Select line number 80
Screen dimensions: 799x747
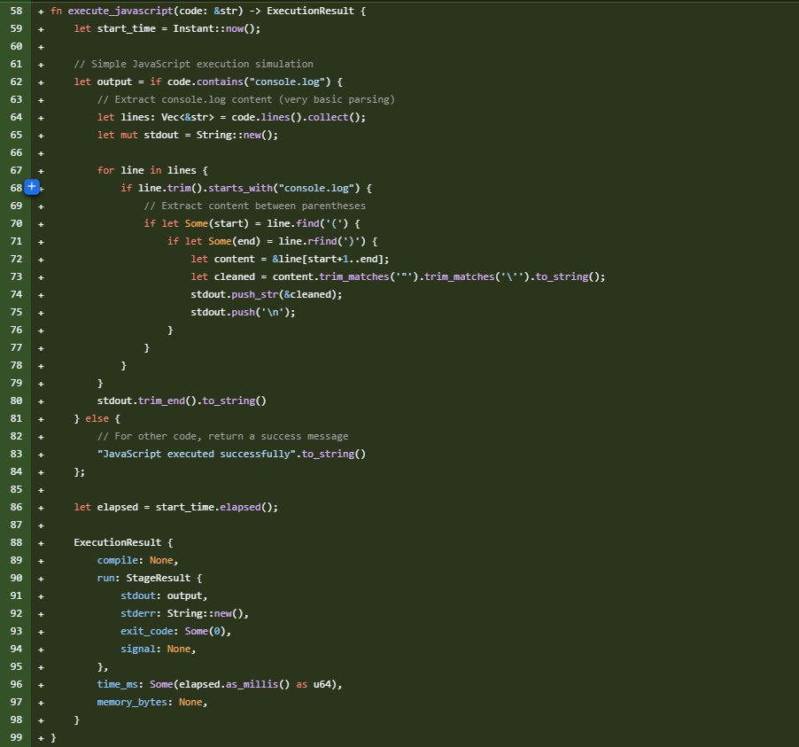16,401
